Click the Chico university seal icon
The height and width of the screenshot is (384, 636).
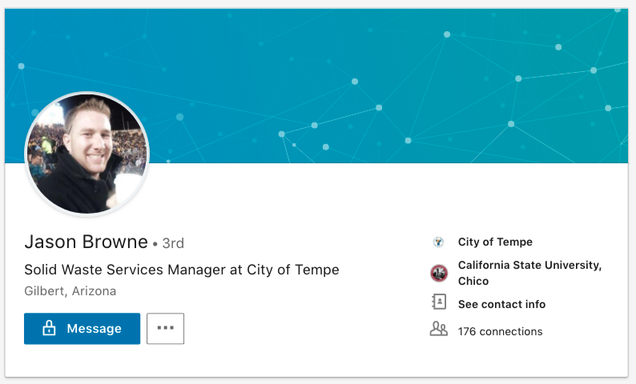438,274
